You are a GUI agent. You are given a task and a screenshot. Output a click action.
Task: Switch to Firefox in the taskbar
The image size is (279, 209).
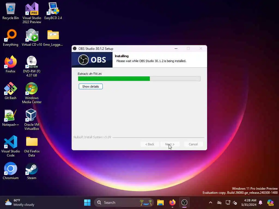pos(172,202)
